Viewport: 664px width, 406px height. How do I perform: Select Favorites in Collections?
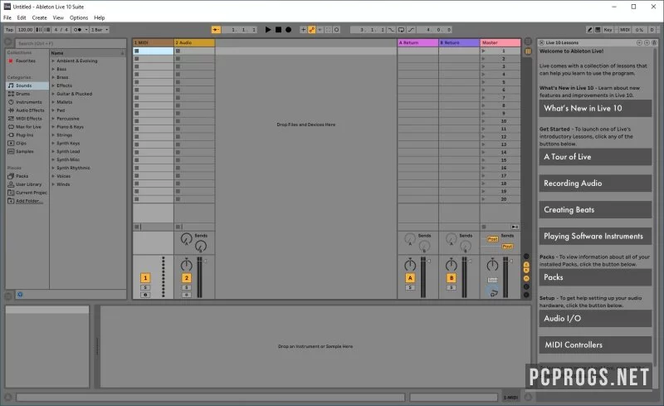point(26,61)
